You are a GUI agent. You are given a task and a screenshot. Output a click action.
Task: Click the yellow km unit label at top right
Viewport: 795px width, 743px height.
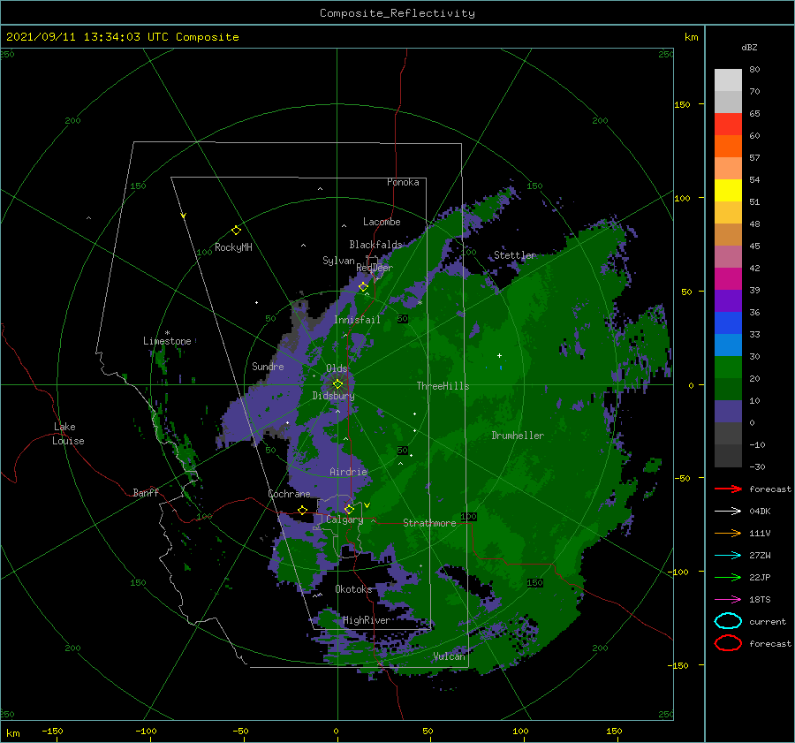(692, 37)
